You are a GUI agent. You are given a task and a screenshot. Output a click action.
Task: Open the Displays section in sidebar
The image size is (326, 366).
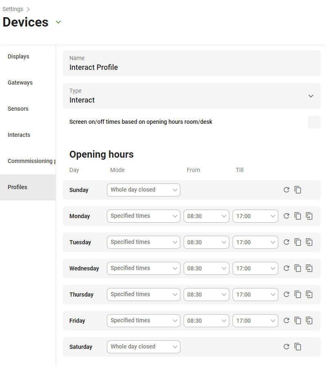(x=19, y=57)
